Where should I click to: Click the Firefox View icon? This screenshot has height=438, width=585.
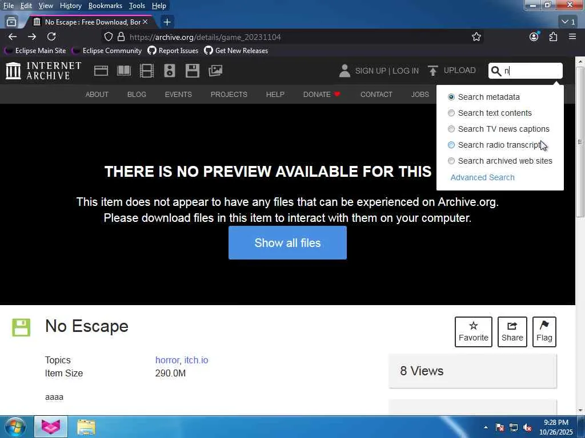click(x=11, y=22)
